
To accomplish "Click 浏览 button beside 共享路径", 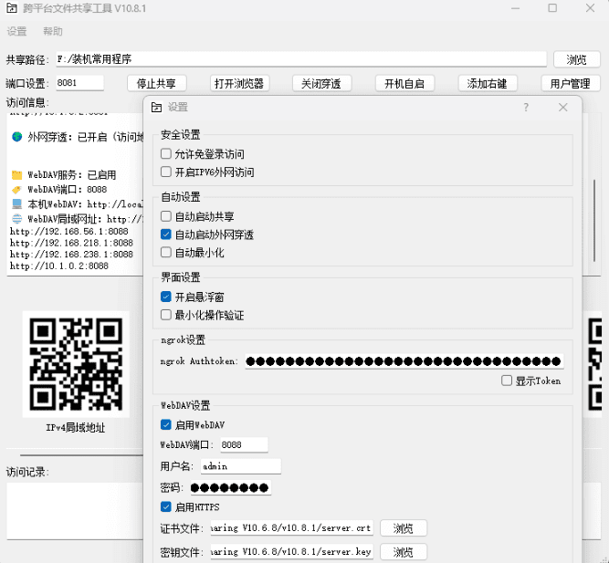I will click(577, 59).
